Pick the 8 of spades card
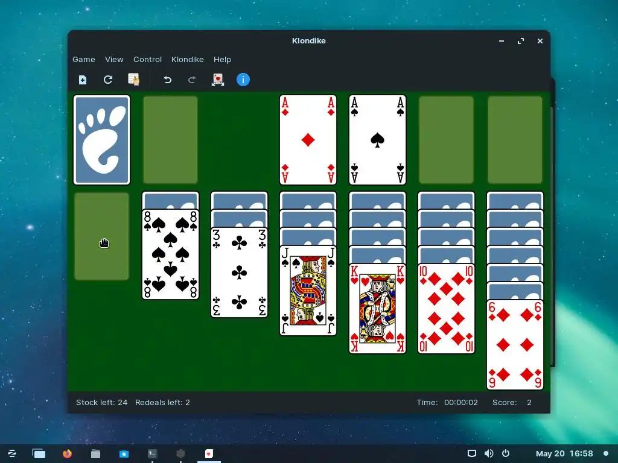The image size is (618, 463). [x=170, y=254]
